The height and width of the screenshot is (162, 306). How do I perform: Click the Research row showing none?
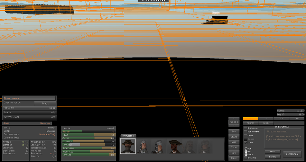coord(30,108)
